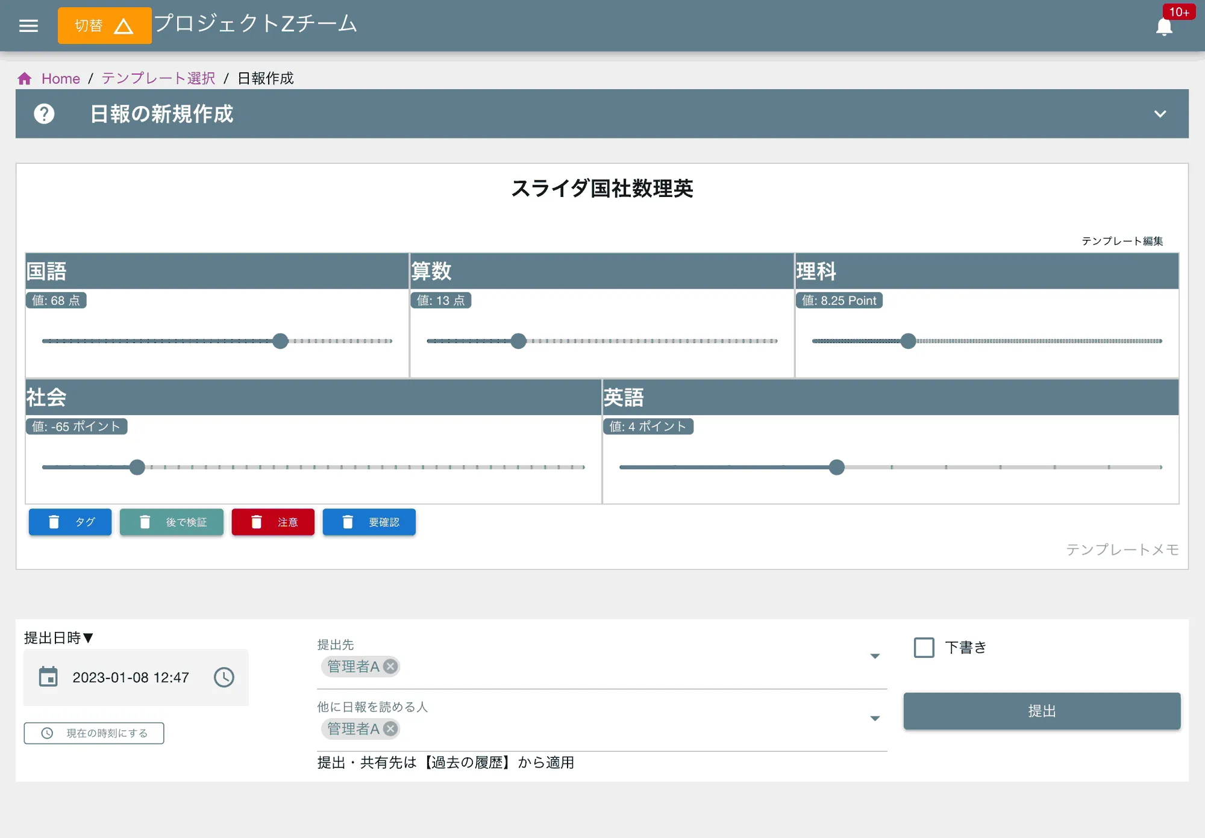Go to テンプレート選択 in the breadcrumb
The image size is (1205, 838).
pos(157,78)
